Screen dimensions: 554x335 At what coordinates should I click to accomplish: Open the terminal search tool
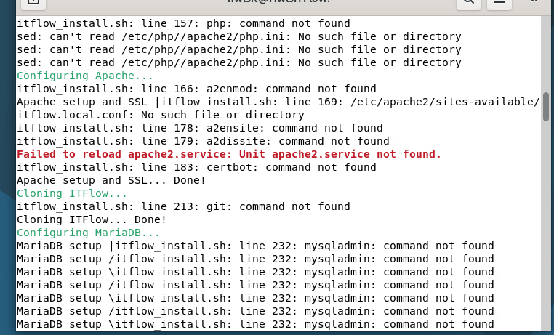click(x=469, y=3)
